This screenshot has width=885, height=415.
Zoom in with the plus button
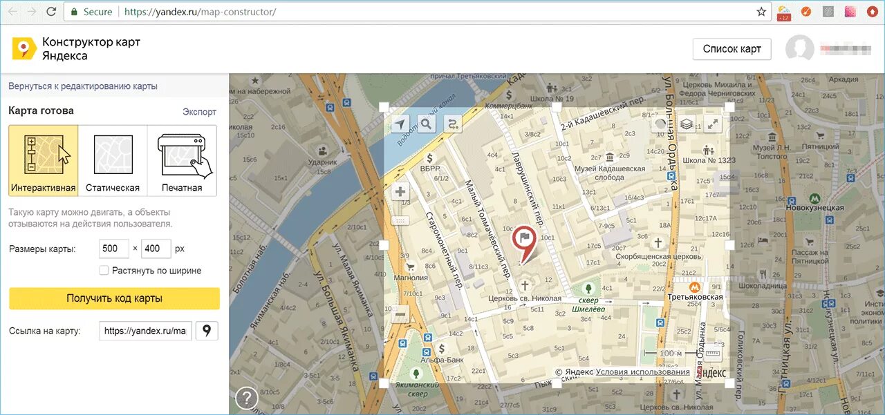click(400, 192)
